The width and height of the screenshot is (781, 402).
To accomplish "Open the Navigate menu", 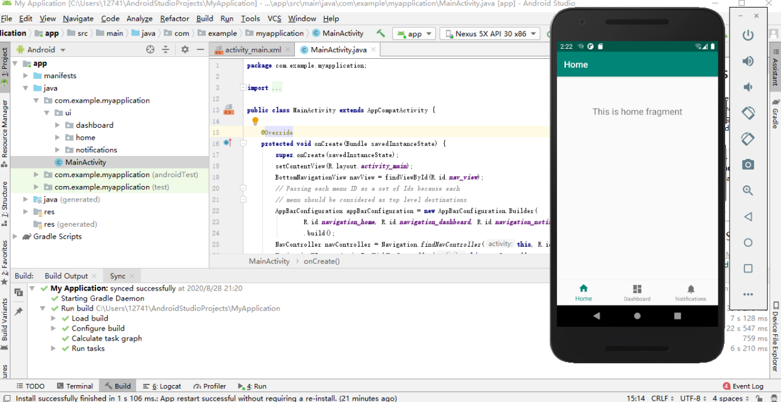I will pos(78,18).
